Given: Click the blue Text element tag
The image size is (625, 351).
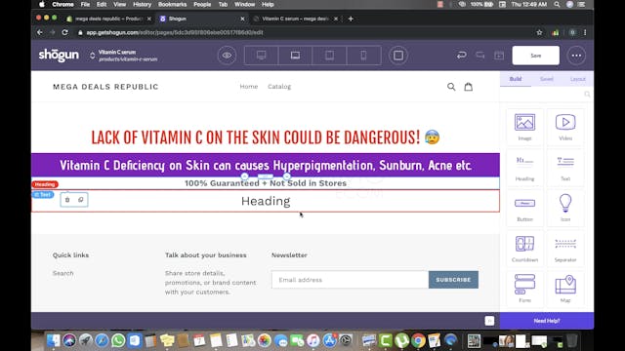Looking at the screenshot, I should 43,195.
